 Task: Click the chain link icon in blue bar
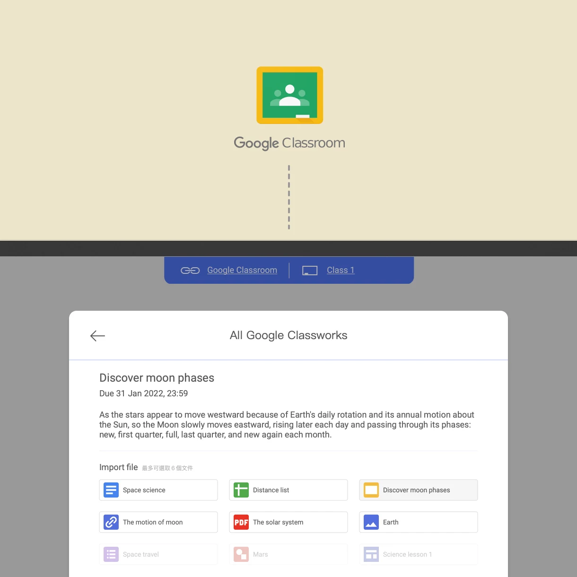point(190,271)
